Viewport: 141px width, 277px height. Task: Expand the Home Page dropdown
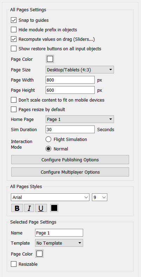(80, 119)
